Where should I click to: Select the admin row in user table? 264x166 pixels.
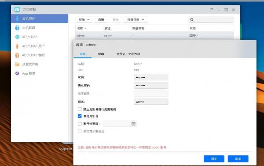(x=154, y=36)
